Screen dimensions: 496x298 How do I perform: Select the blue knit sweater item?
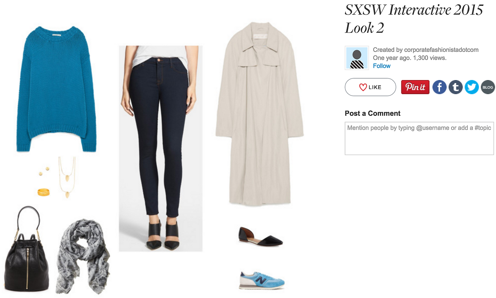pyautogui.click(x=56, y=89)
